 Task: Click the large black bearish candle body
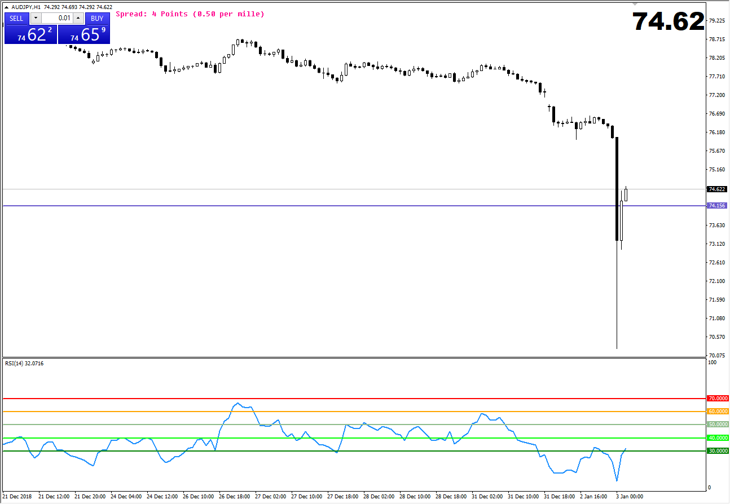617,189
